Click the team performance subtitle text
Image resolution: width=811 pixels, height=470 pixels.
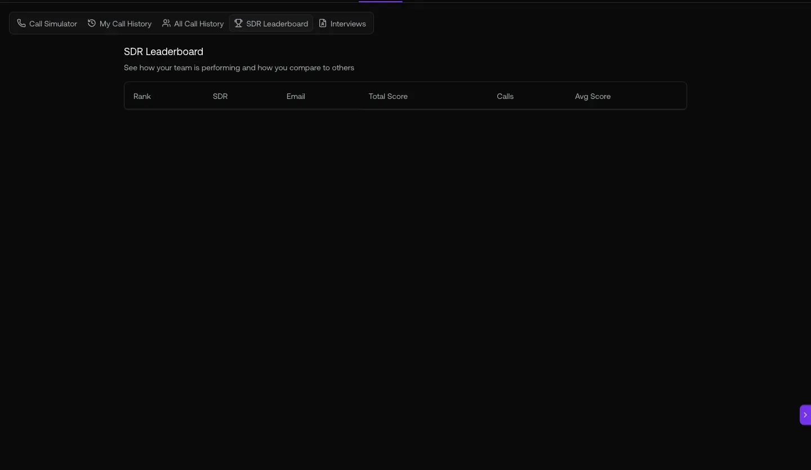[x=239, y=67]
